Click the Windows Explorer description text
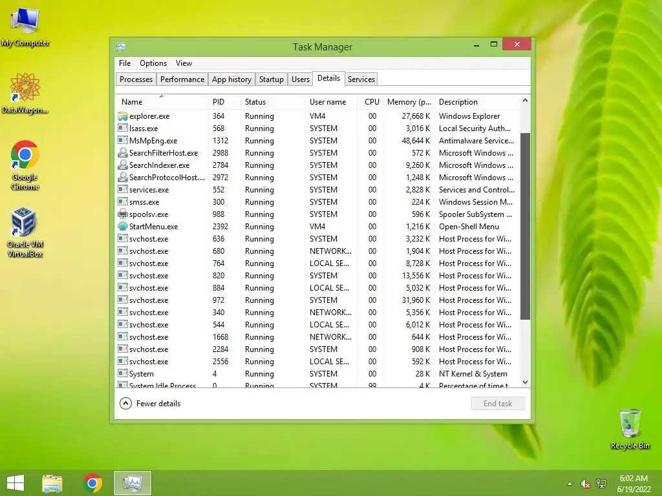This screenshot has height=496, width=662. coord(469,116)
